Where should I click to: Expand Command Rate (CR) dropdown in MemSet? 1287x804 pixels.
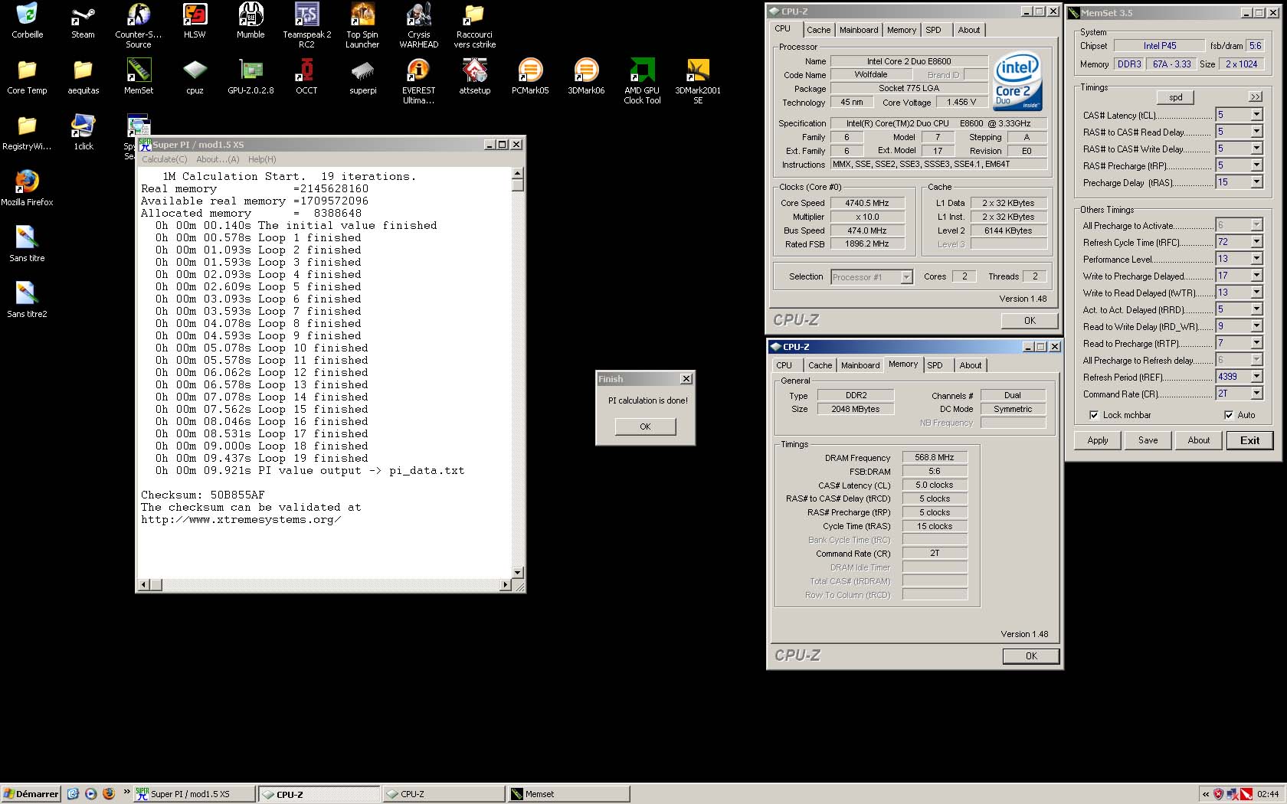coord(1256,394)
